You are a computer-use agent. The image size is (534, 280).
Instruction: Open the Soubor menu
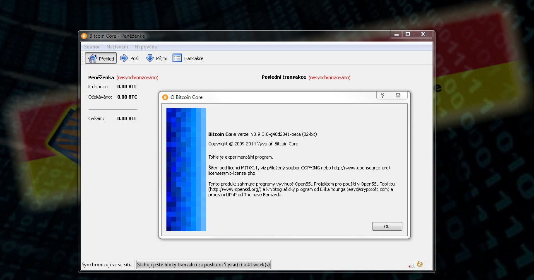(x=92, y=47)
